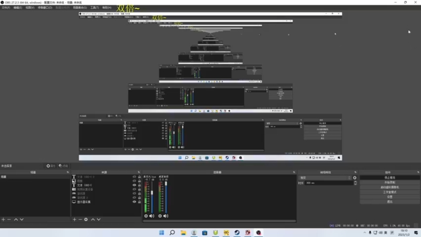Move the scene down in the Scenes panel

tap(22, 220)
